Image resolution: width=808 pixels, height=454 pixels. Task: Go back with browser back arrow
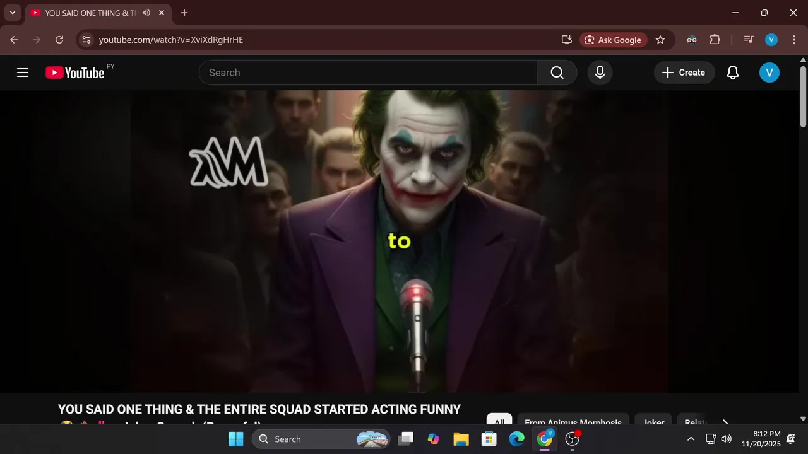14,40
